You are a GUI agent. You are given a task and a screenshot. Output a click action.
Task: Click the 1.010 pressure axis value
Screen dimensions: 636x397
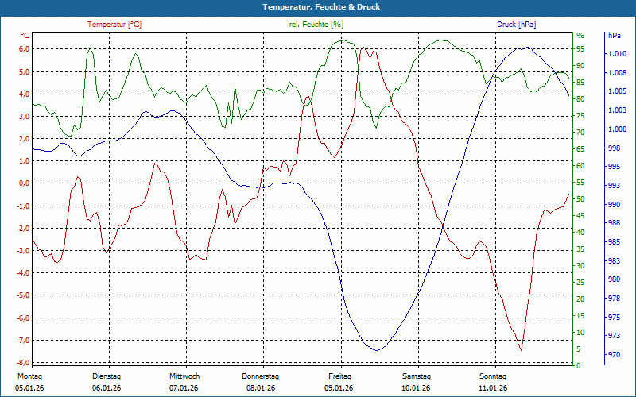tap(617, 54)
